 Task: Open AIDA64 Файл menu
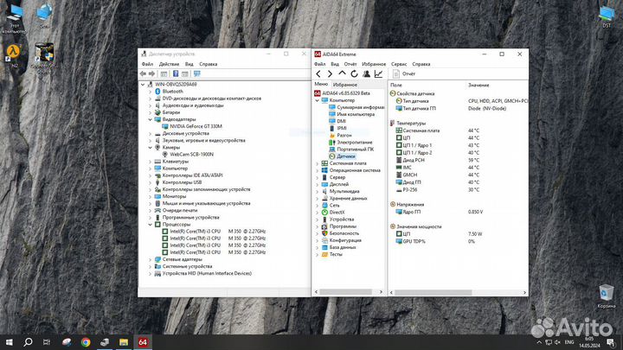pos(320,64)
